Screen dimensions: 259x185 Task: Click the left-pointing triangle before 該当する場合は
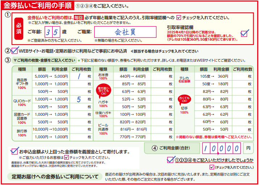tap(131, 51)
